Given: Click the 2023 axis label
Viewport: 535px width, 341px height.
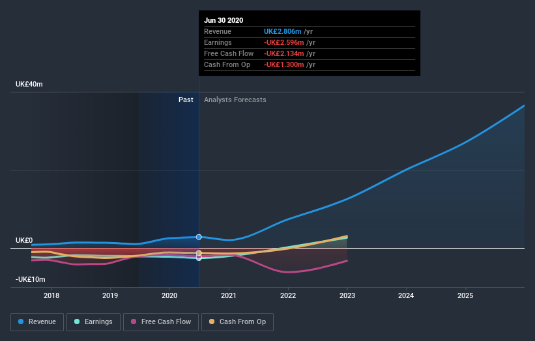Looking at the screenshot, I should point(347,295).
